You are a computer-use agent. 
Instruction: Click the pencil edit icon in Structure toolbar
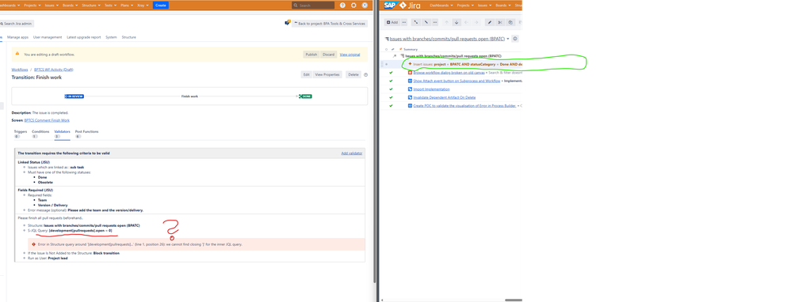489,22
